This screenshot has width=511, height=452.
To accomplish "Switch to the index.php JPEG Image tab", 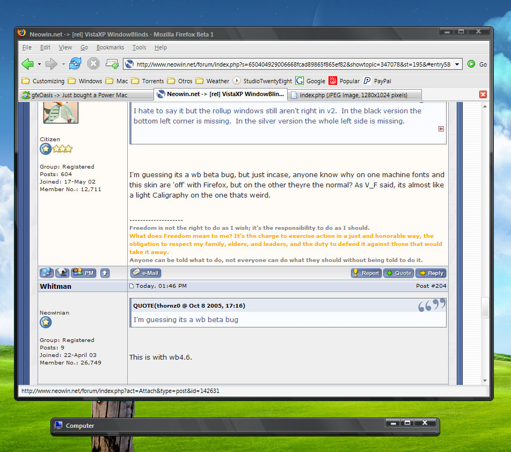I will pyautogui.click(x=355, y=95).
